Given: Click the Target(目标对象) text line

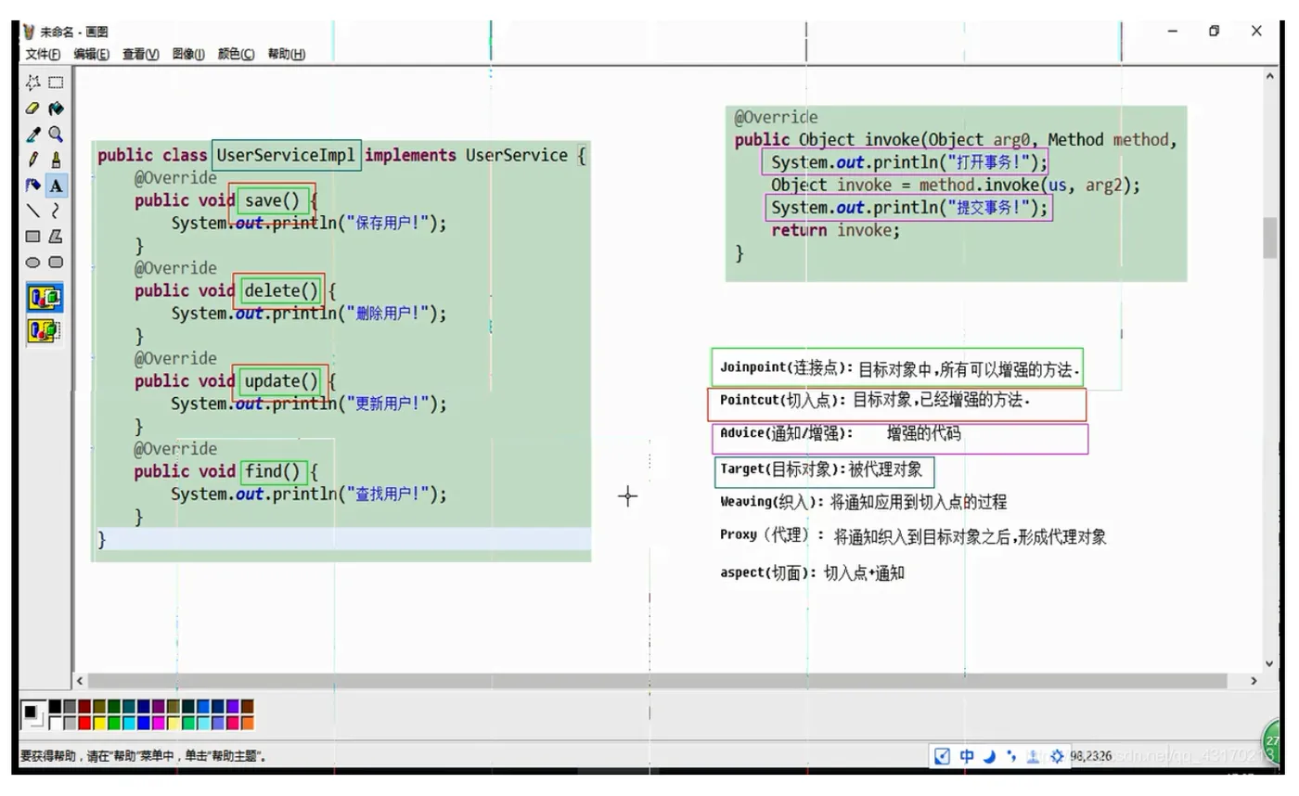Looking at the screenshot, I should point(821,469).
